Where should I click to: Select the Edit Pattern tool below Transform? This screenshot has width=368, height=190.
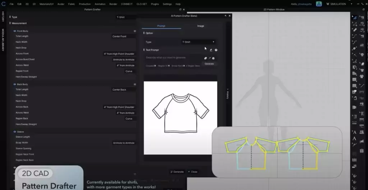[x=354, y=24]
